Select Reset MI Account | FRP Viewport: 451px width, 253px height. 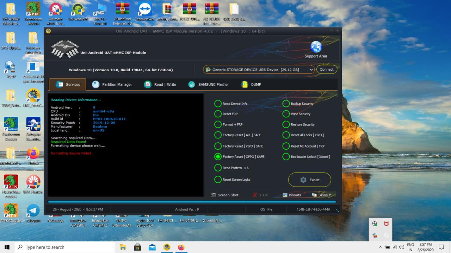point(304,146)
